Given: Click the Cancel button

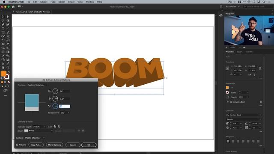Looking at the screenshot, I should [73, 145].
